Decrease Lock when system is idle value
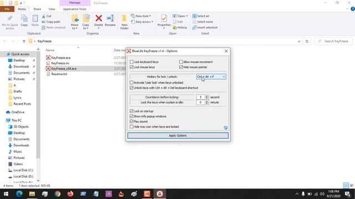The width and height of the screenshot is (355, 199). 207,103
